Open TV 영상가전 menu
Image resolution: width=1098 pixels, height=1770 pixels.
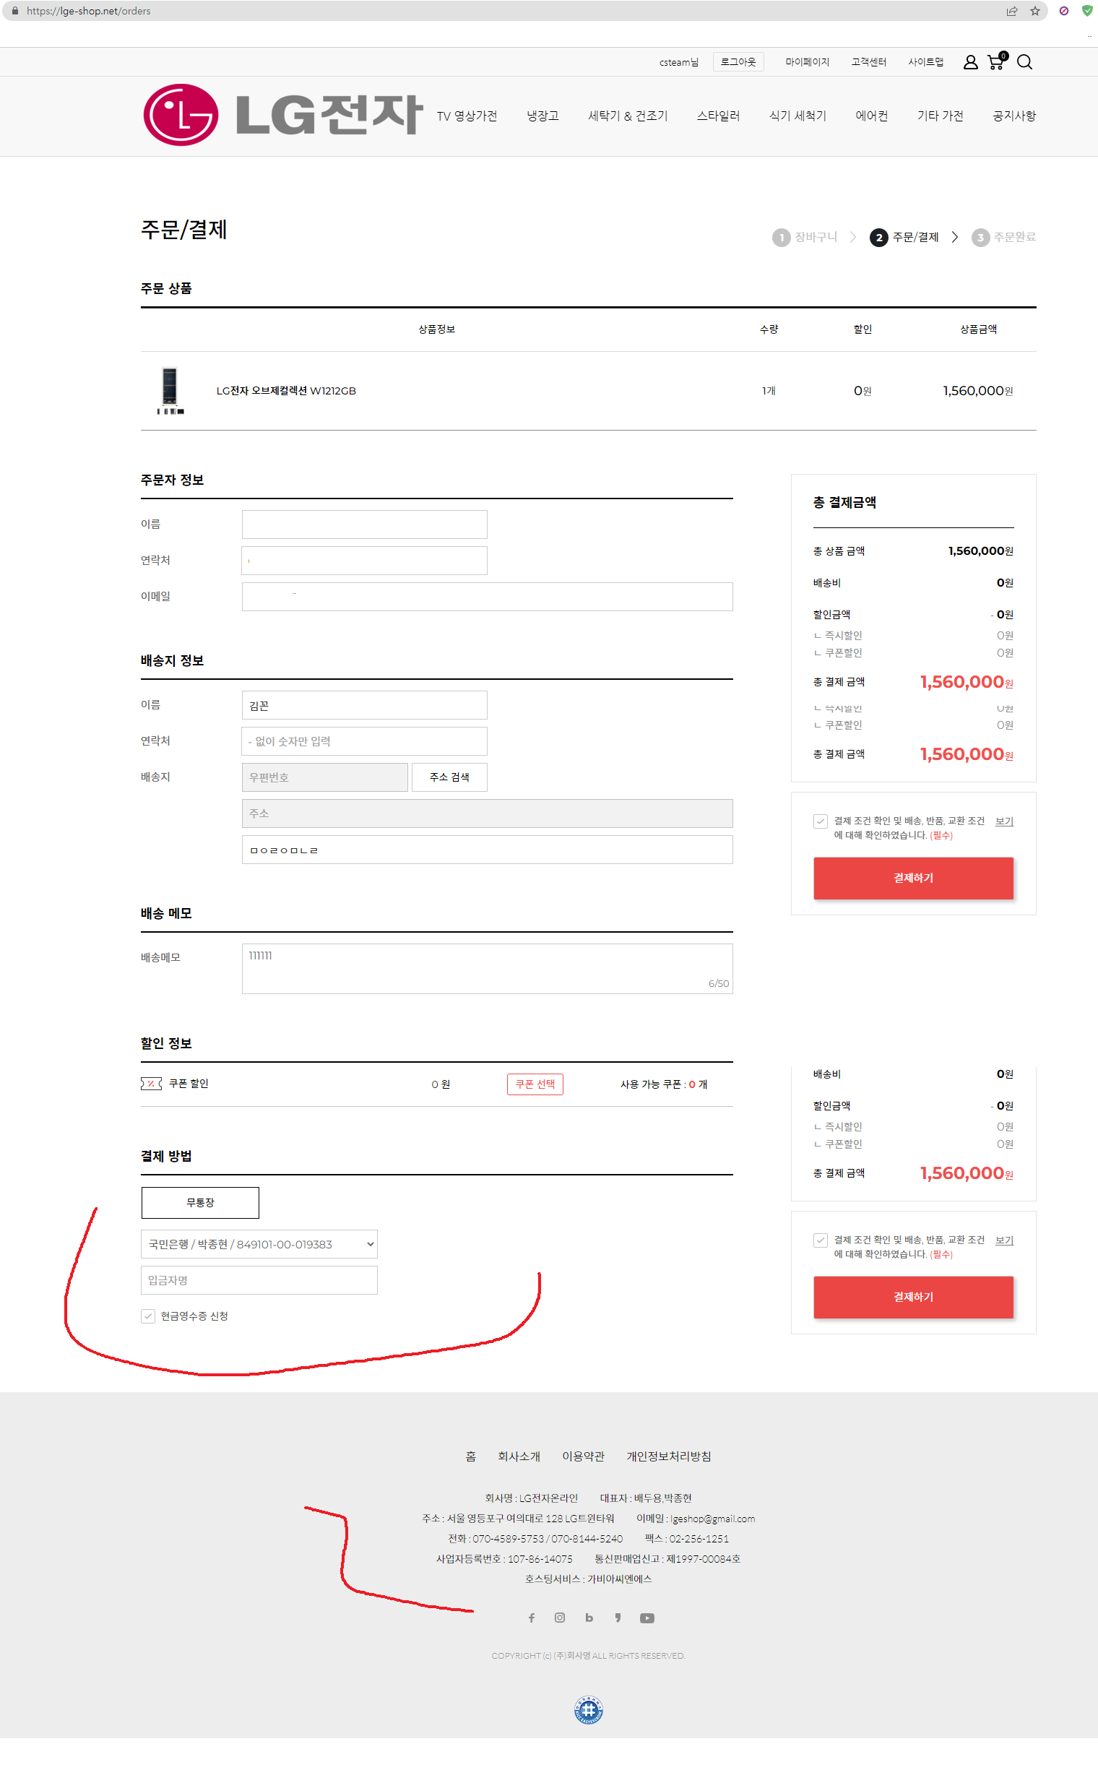(x=467, y=116)
